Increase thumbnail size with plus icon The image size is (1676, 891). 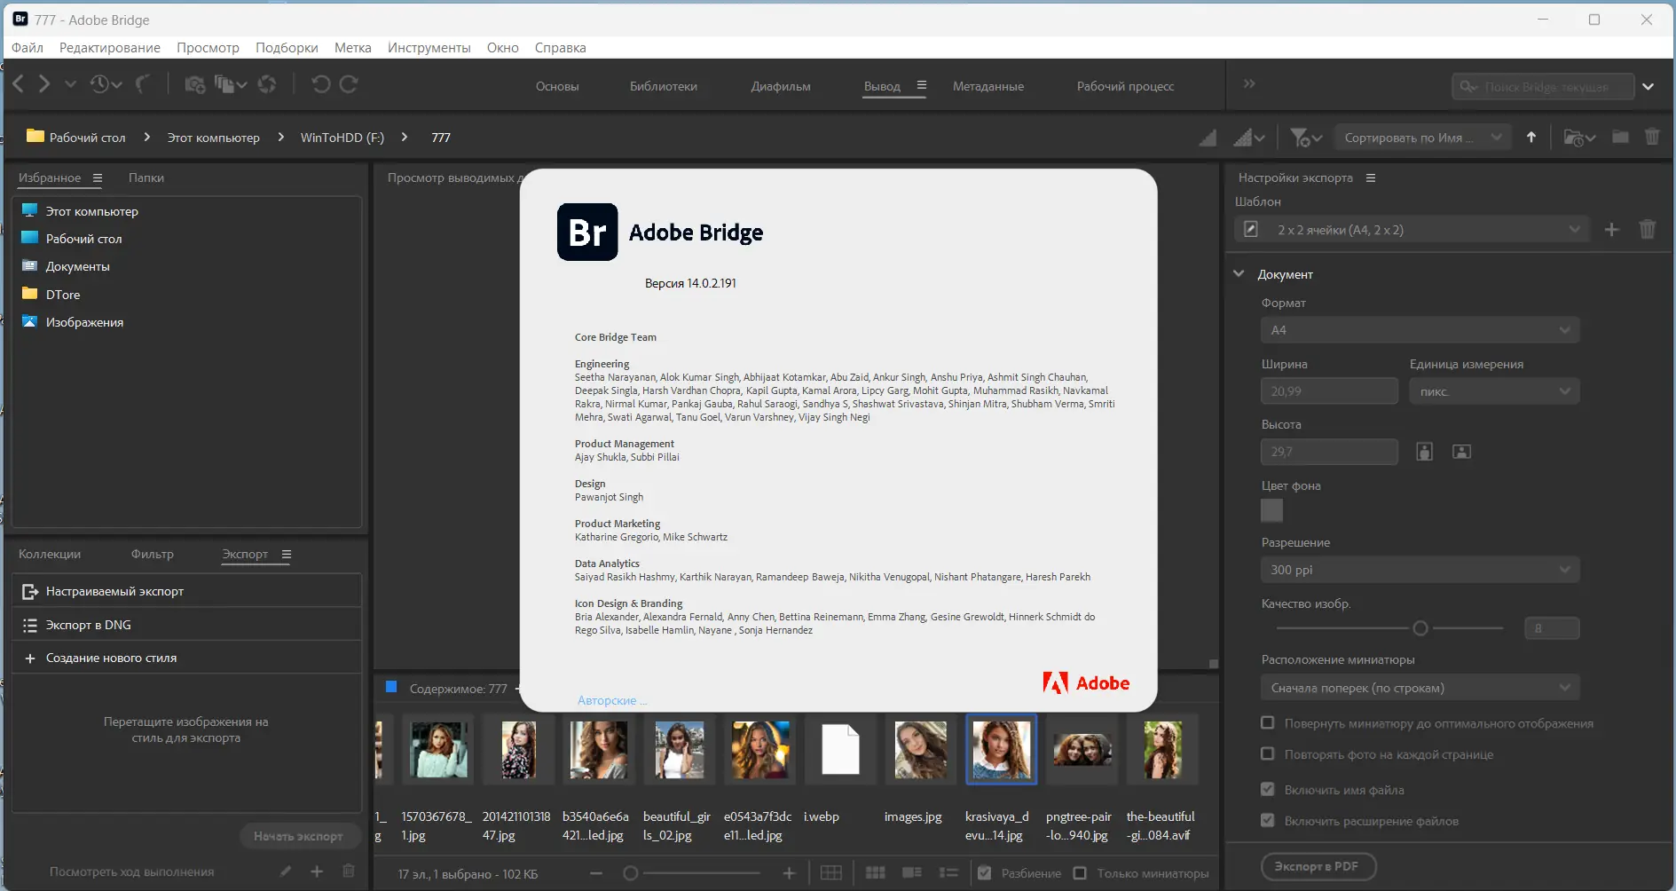pos(789,873)
